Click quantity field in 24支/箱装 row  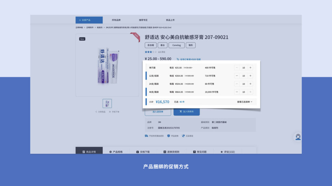[243, 84]
